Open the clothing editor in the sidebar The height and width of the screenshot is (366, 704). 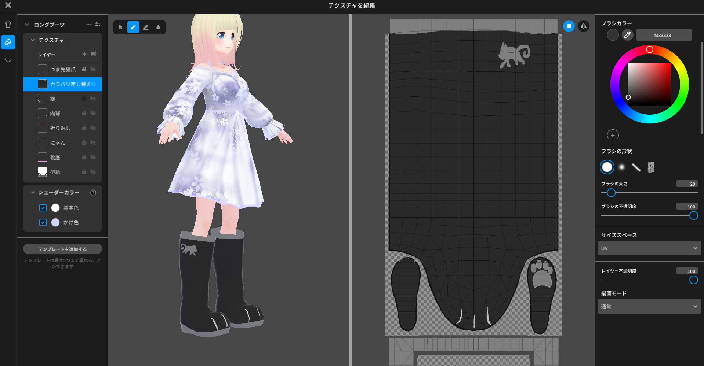click(8, 24)
